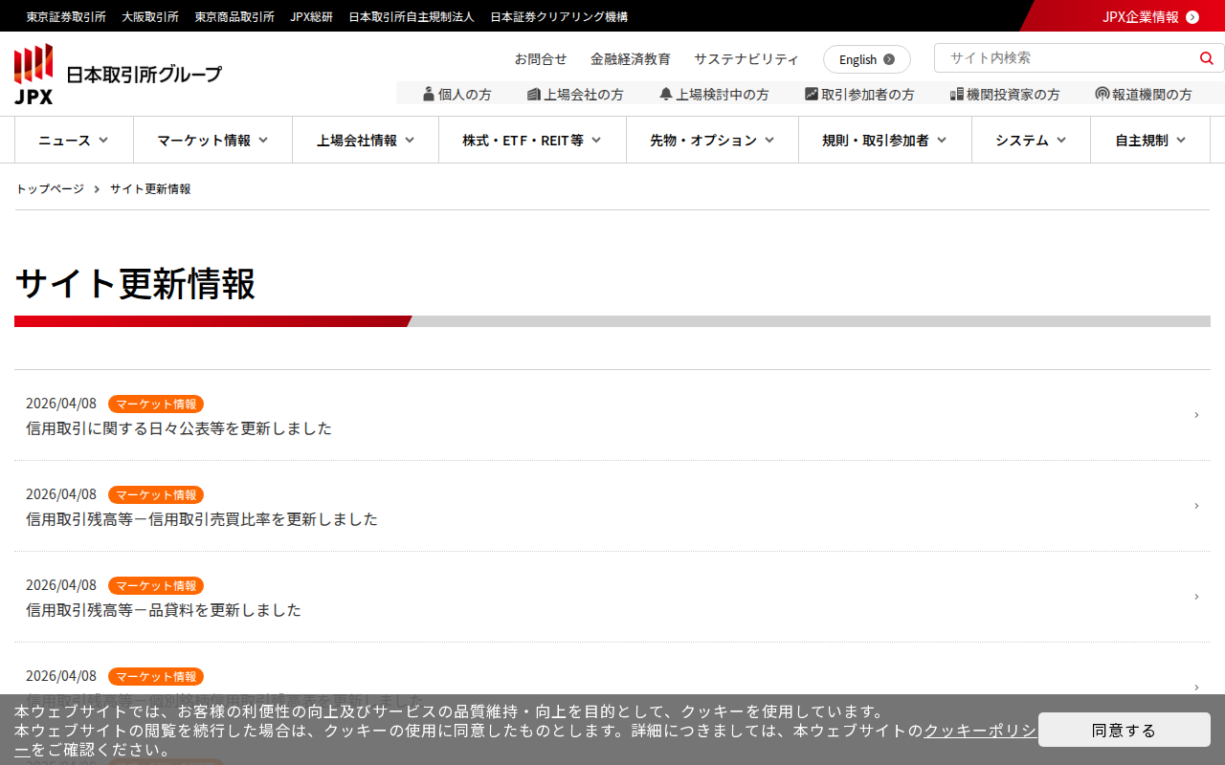The width and height of the screenshot is (1225, 765).
Task: Click マーケット情報 tag on 品貸料 item
Action: coord(156,586)
